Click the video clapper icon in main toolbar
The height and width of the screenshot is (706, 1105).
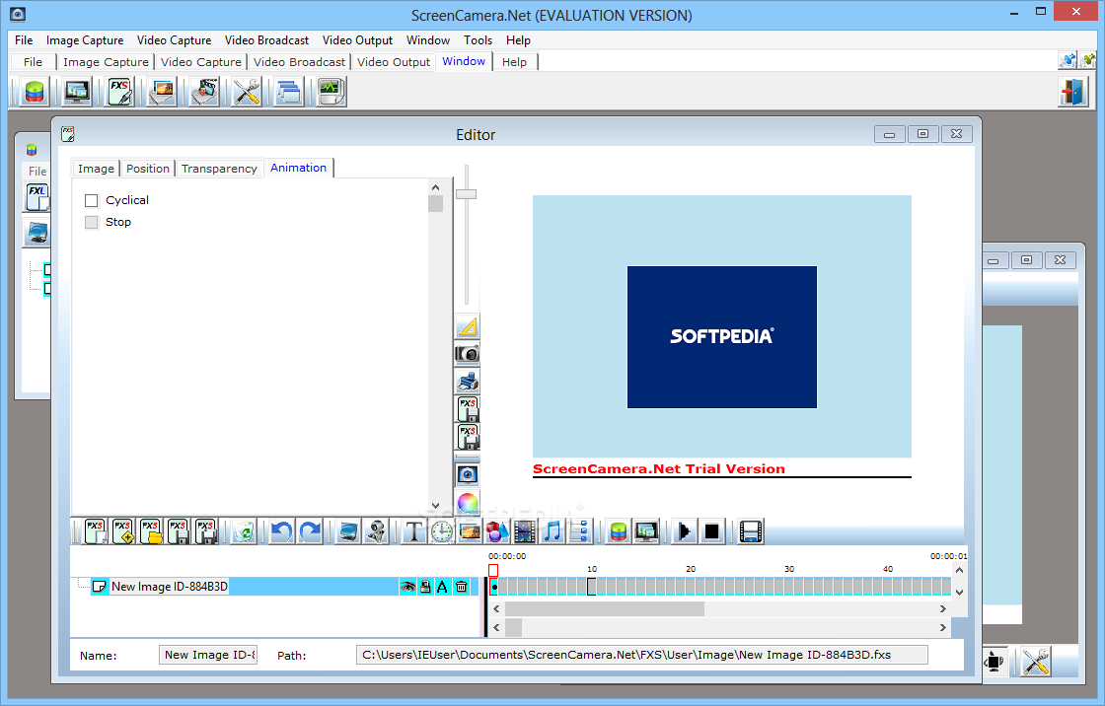pyautogui.click(x=204, y=92)
